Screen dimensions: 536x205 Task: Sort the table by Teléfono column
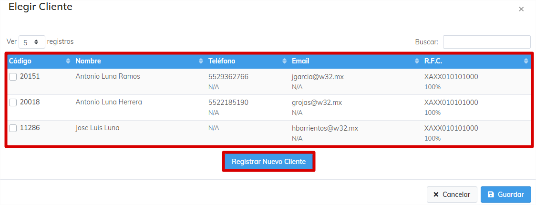[248, 61]
